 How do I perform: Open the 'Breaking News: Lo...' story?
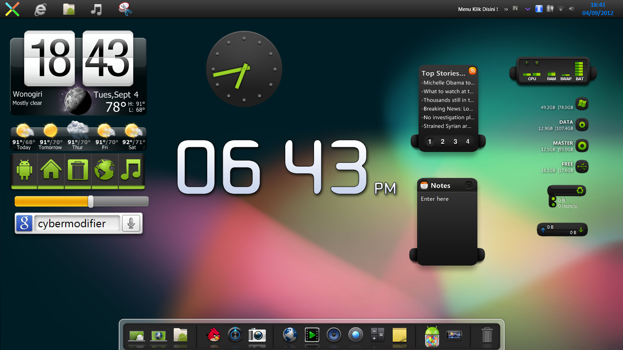[x=448, y=109]
